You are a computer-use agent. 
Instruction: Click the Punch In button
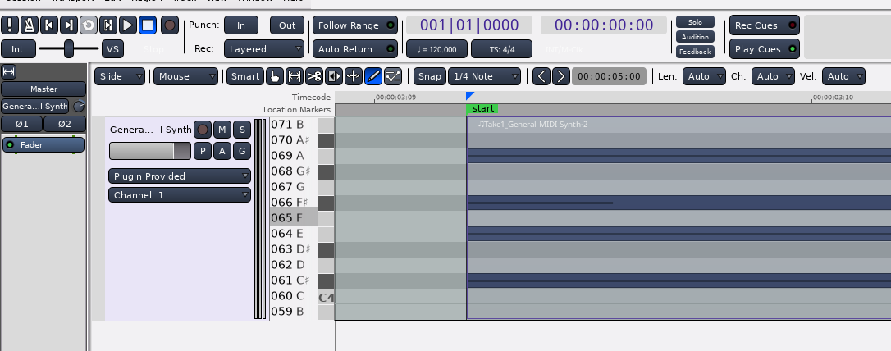[240, 25]
